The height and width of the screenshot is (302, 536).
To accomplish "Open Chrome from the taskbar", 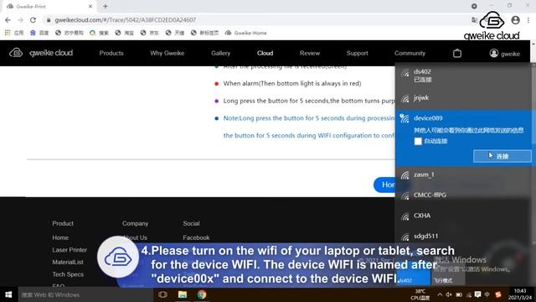I will point(202,294).
